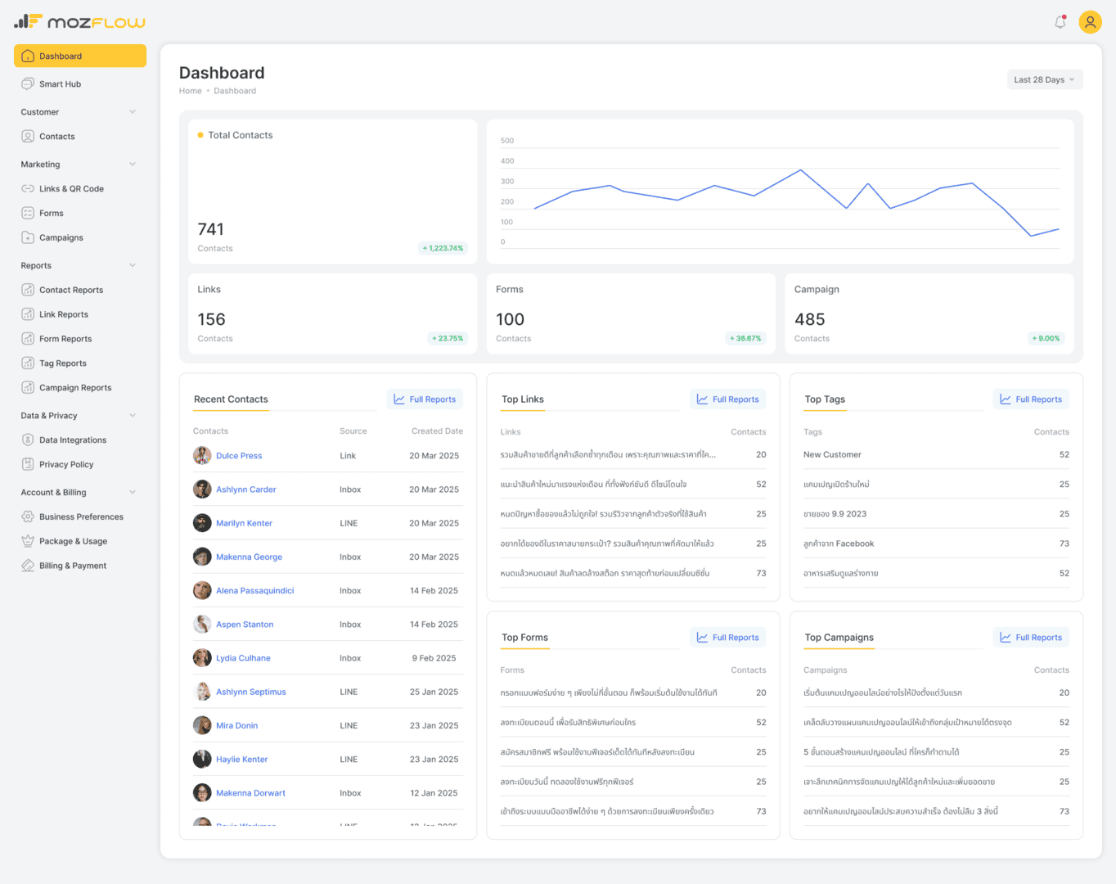Open Full Reports for Recent Contacts
Screen dimensions: 1116x884
coord(425,399)
